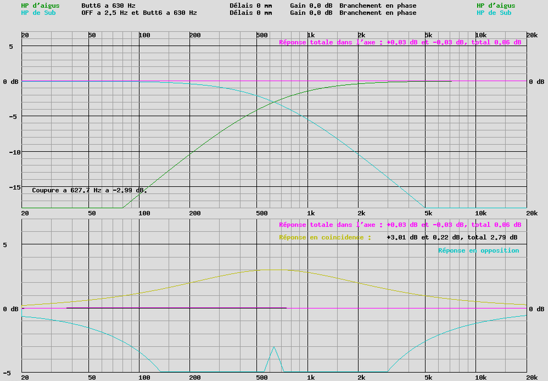Click the "Coupure a 627.7 Hz a -2.99 dB." note

[x=89, y=190]
